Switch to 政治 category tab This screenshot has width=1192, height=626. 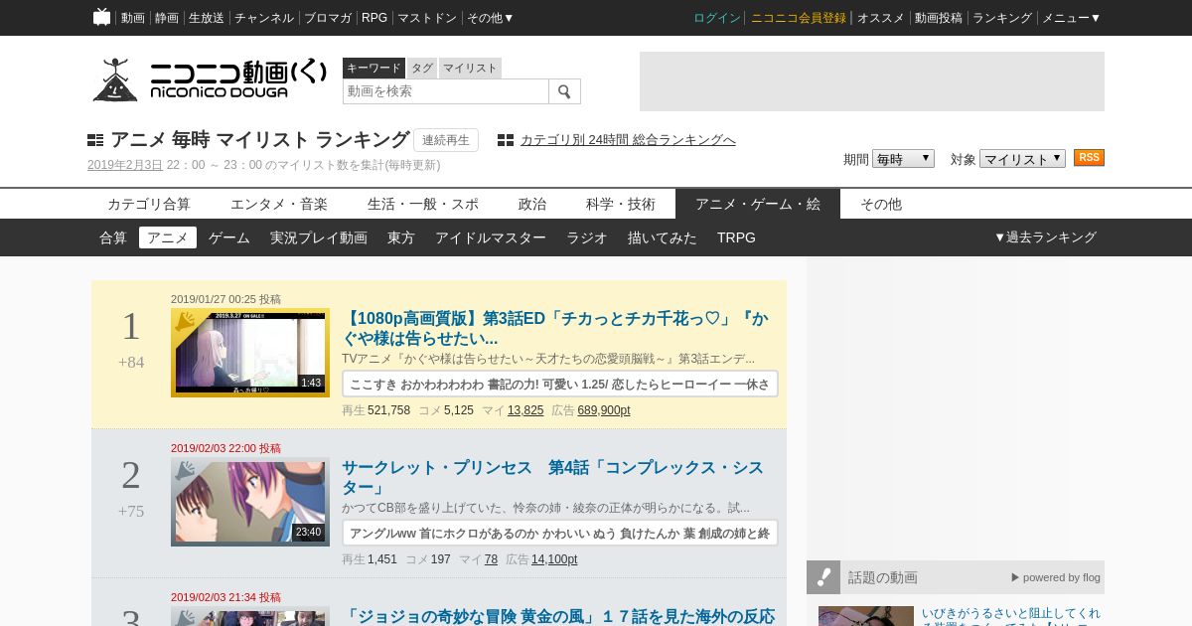coord(532,204)
